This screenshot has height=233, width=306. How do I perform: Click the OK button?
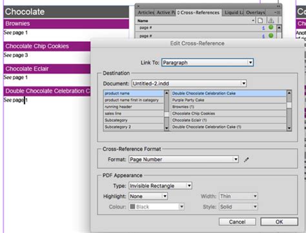(x=279, y=222)
